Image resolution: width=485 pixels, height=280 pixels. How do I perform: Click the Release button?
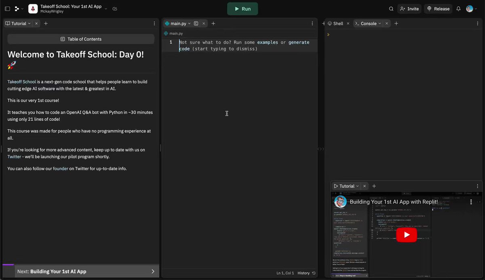(438, 8)
